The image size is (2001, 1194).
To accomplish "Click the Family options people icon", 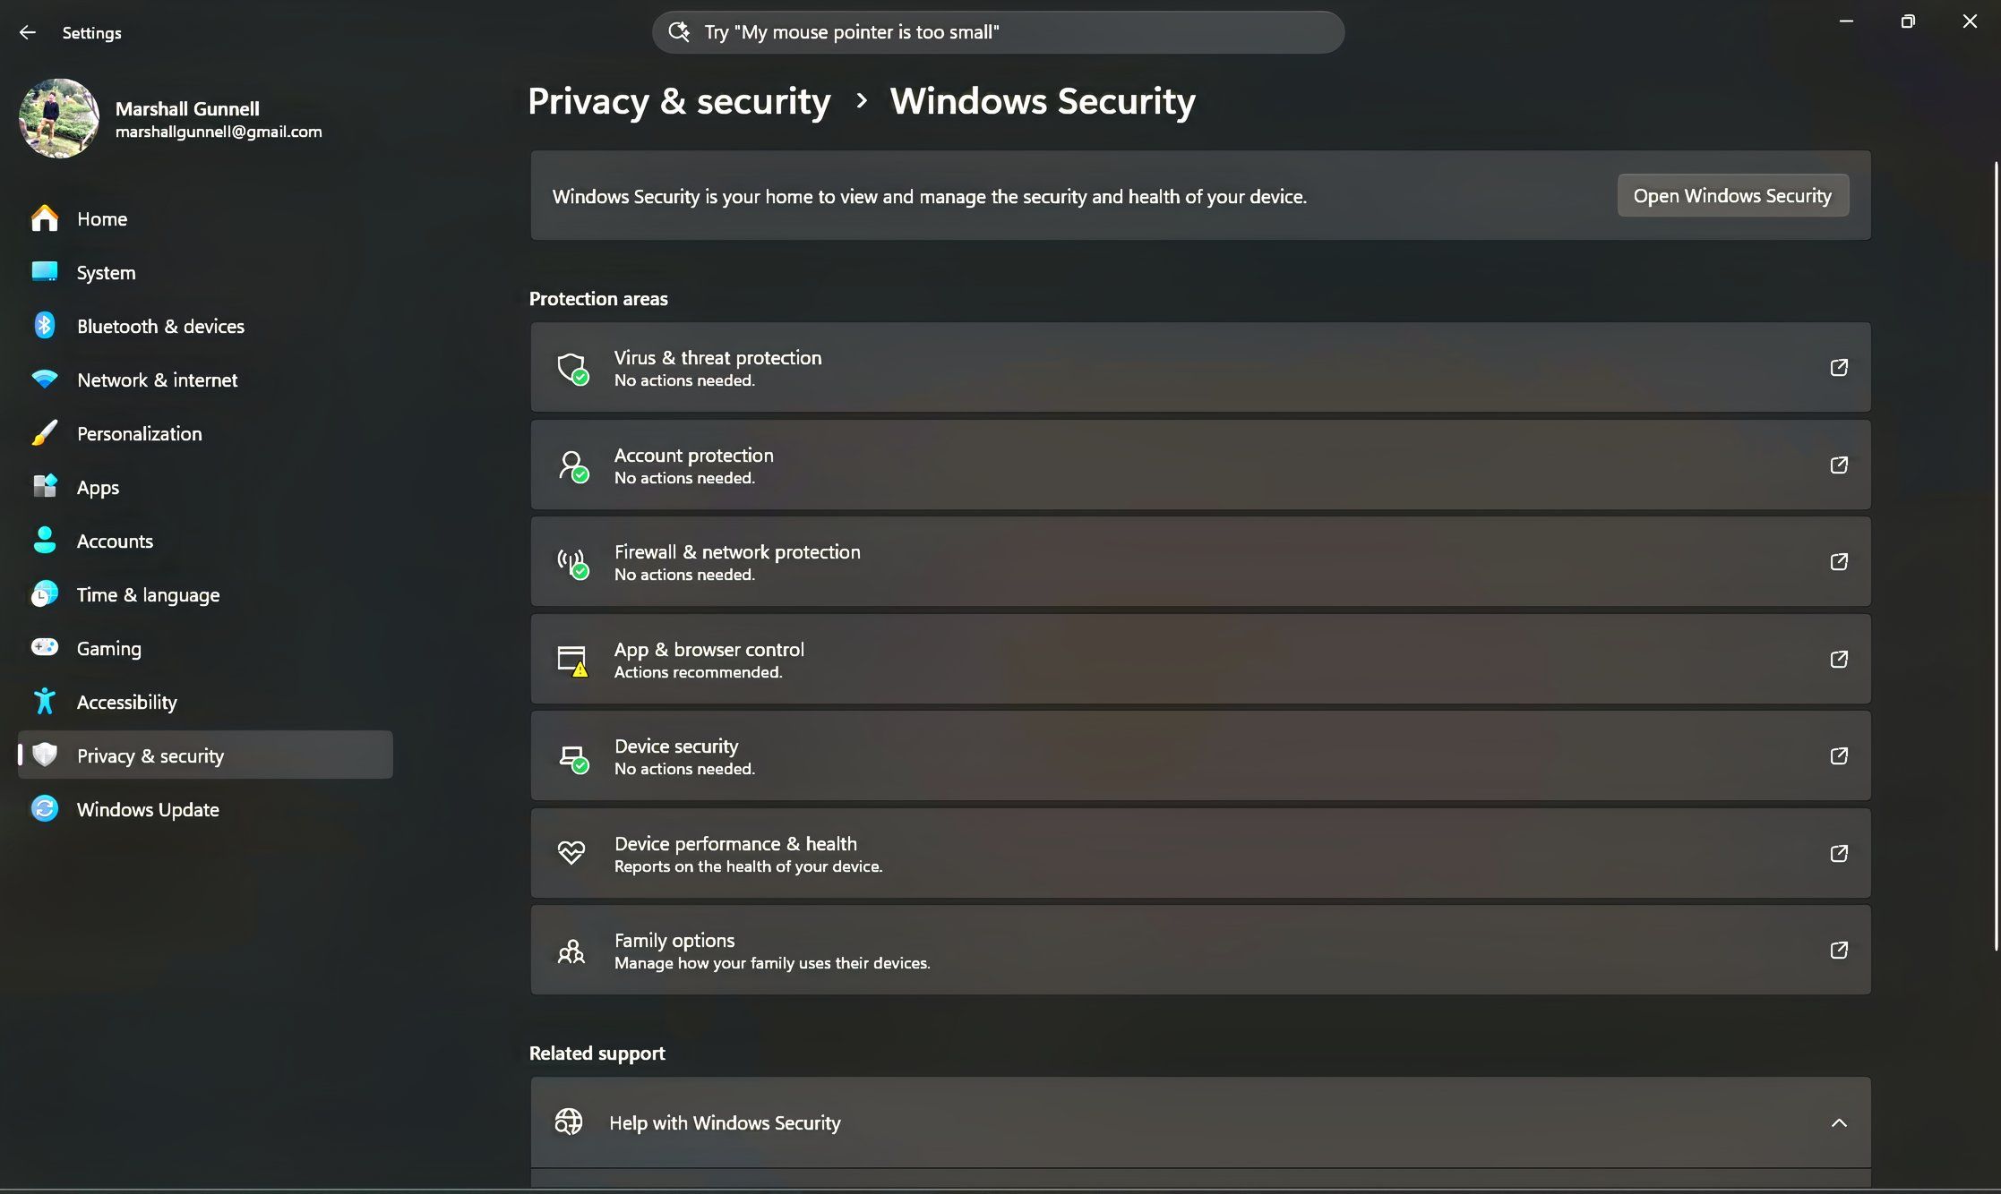I will click(x=571, y=951).
